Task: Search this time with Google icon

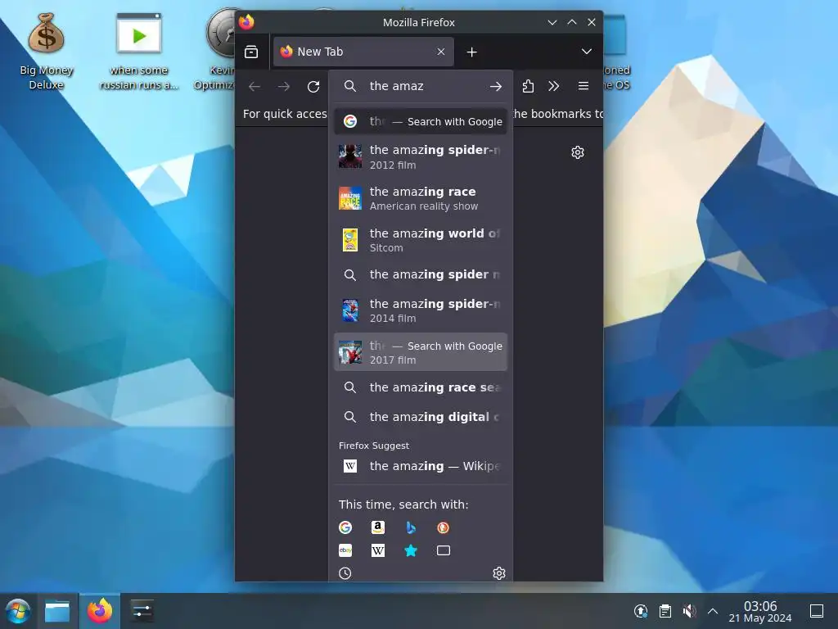Action: pyautogui.click(x=345, y=528)
